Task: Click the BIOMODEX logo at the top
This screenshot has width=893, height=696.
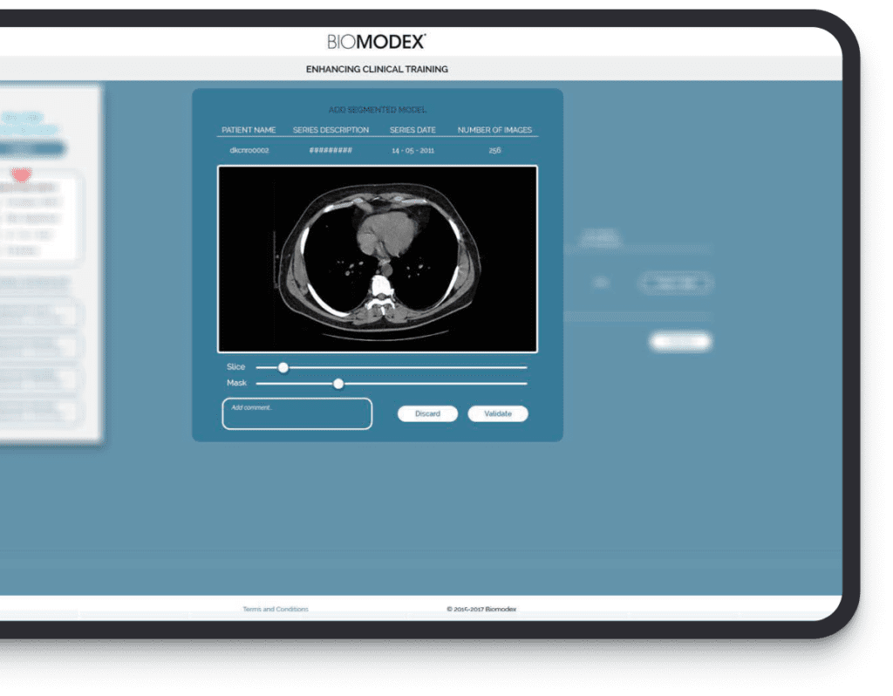Action: coord(375,40)
